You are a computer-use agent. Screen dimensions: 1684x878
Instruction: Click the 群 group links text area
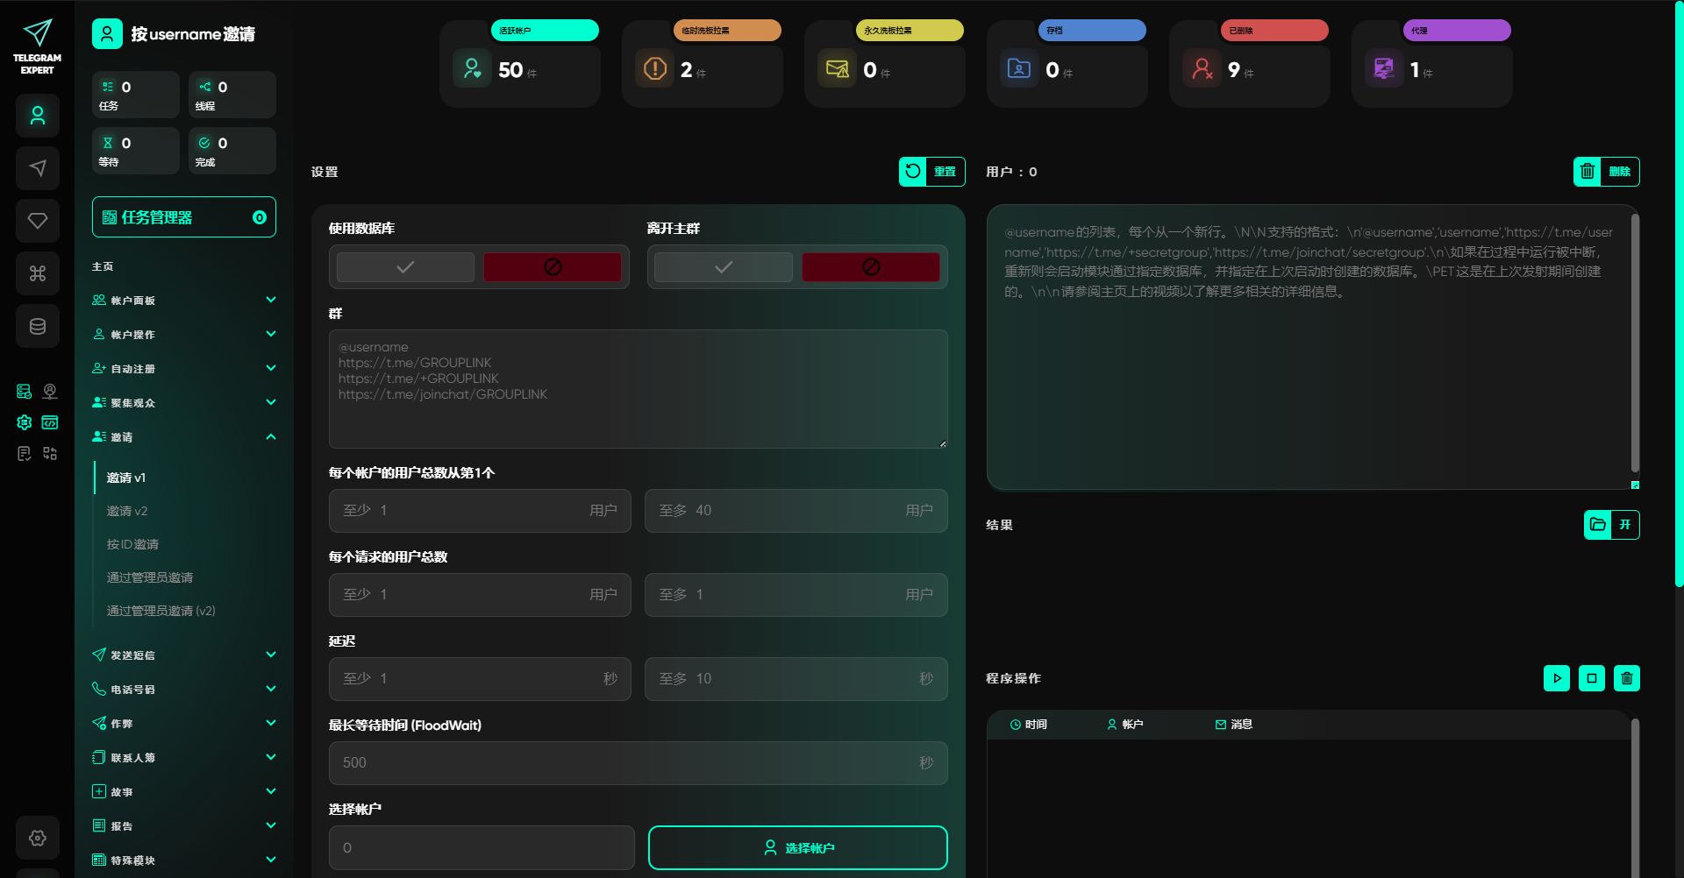(x=638, y=389)
